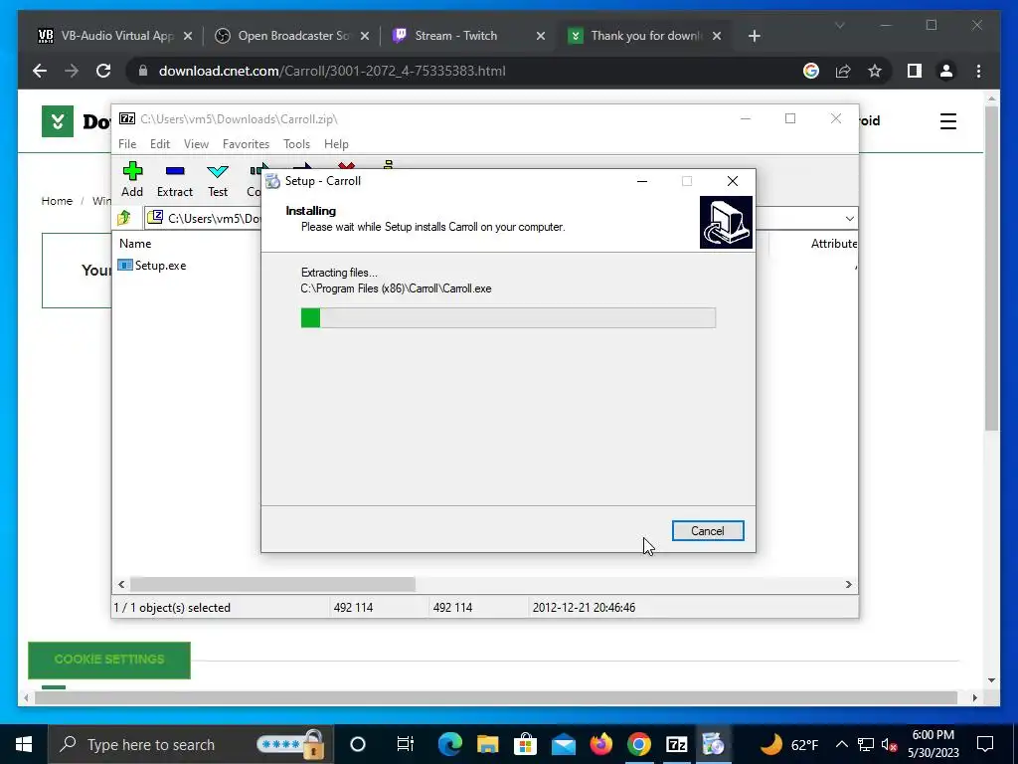Click the 7z icon in the 7-Zip title bar
The height and width of the screenshot is (764, 1018).
pos(127,119)
